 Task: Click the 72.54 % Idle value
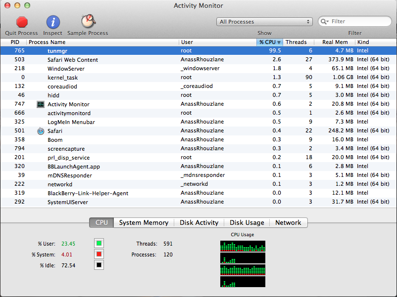point(68,265)
